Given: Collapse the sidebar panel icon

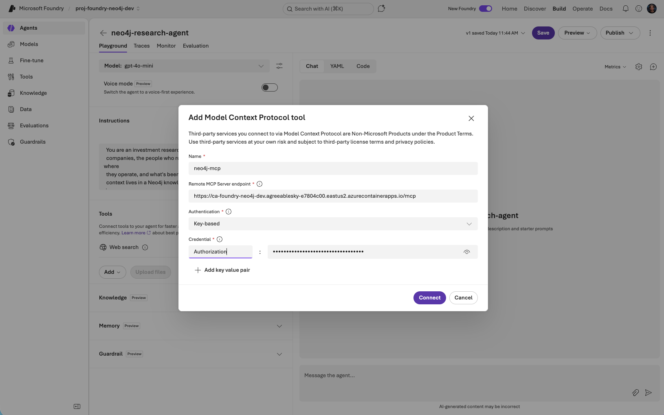Looking at the screenshot, I should (x=77, y=406).
